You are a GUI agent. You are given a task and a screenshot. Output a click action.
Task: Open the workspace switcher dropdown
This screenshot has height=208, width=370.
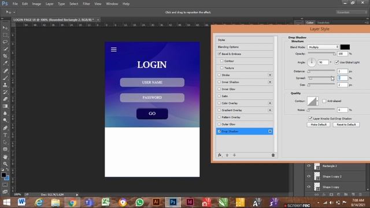tap(351, 12)
